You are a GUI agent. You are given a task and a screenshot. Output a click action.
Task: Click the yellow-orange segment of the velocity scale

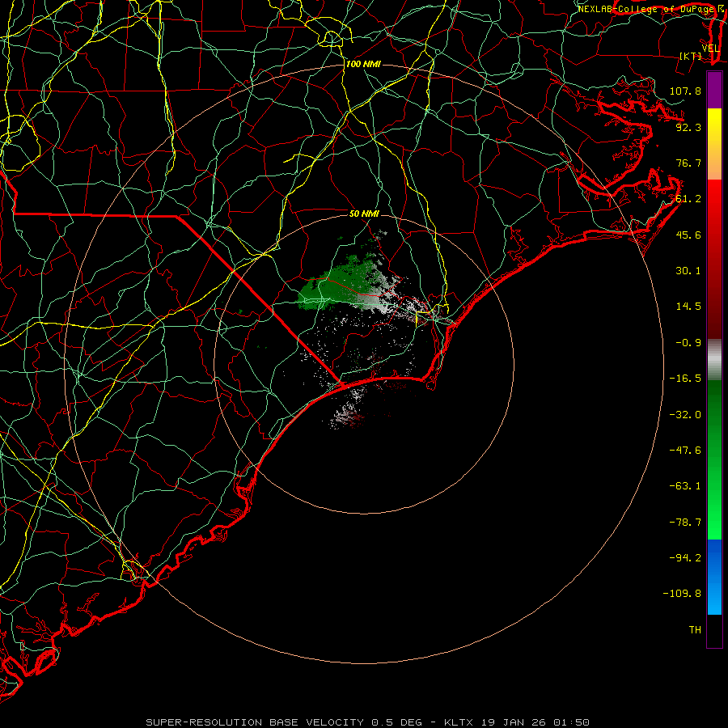tap(714, 144)
